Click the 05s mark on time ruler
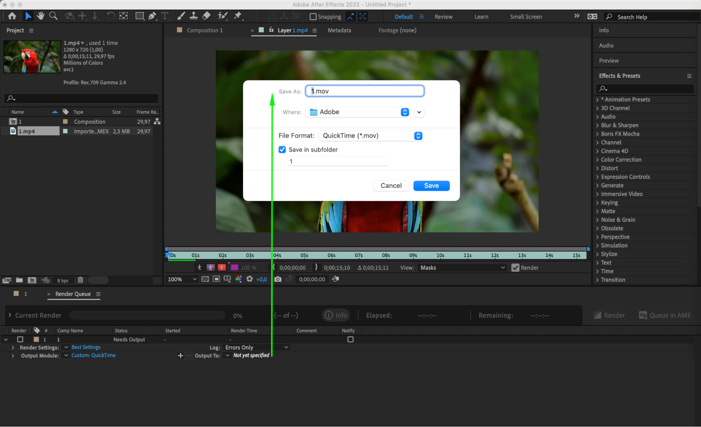This screenshot has height=427, width=701. pos(304,255)
